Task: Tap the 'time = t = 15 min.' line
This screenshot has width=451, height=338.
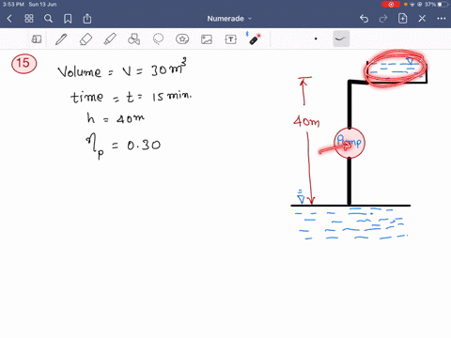Action: 131,97
